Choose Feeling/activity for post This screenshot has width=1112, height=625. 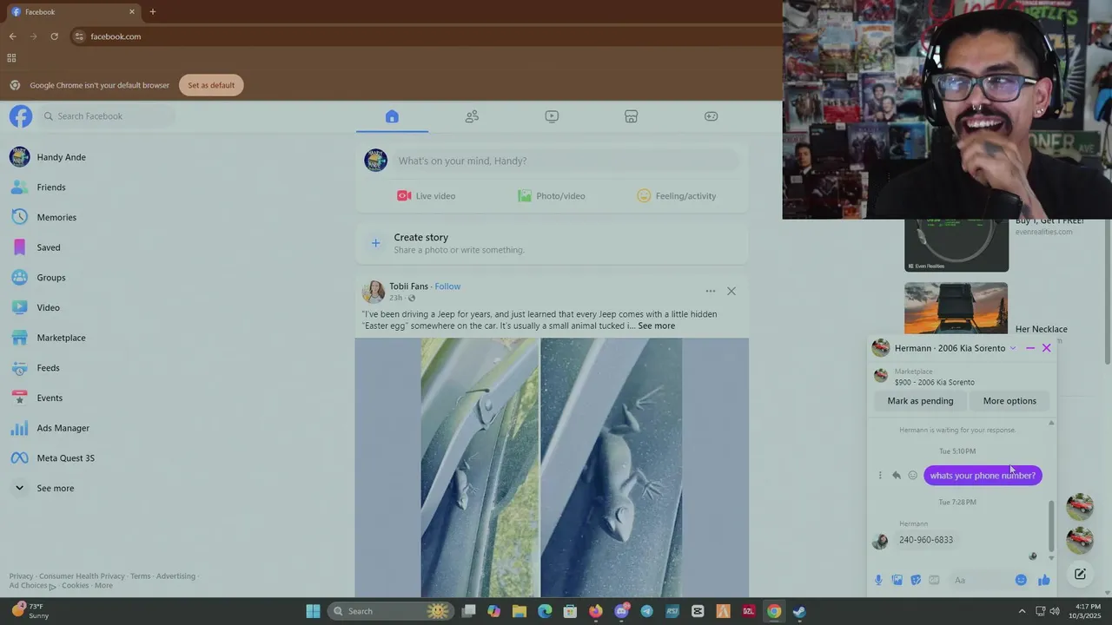click(x=677, y=196)
